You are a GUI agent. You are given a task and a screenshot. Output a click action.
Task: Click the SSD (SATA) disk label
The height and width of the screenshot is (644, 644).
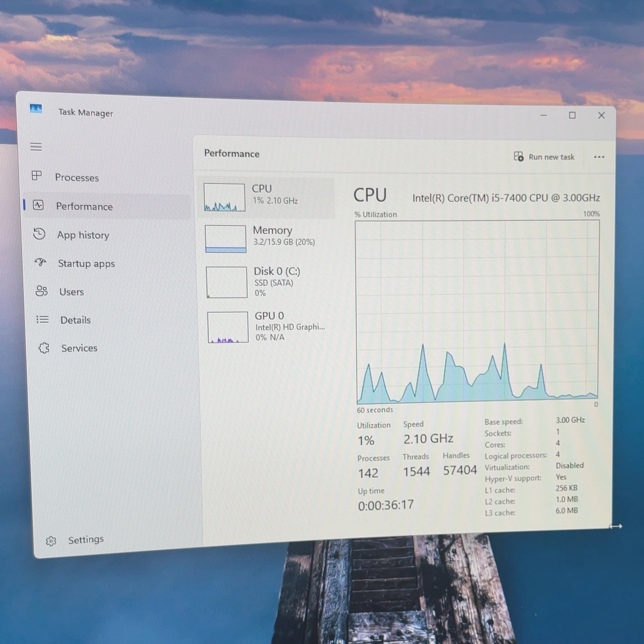click(x=274, y=283)
